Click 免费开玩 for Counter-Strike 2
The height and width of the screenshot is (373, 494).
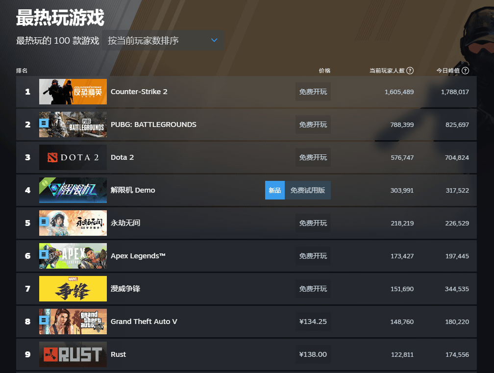click(313, 92)
